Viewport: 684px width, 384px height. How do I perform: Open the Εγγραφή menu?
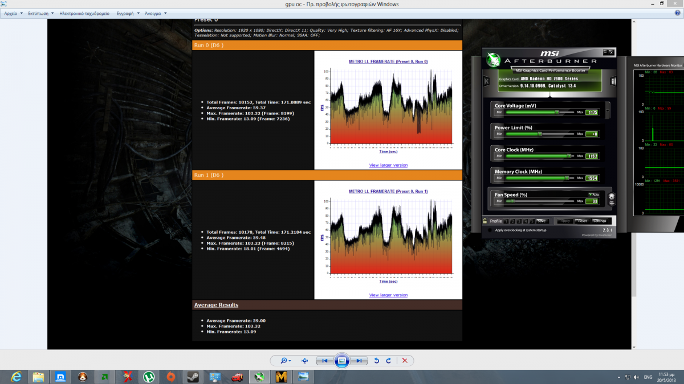[127, 13]
